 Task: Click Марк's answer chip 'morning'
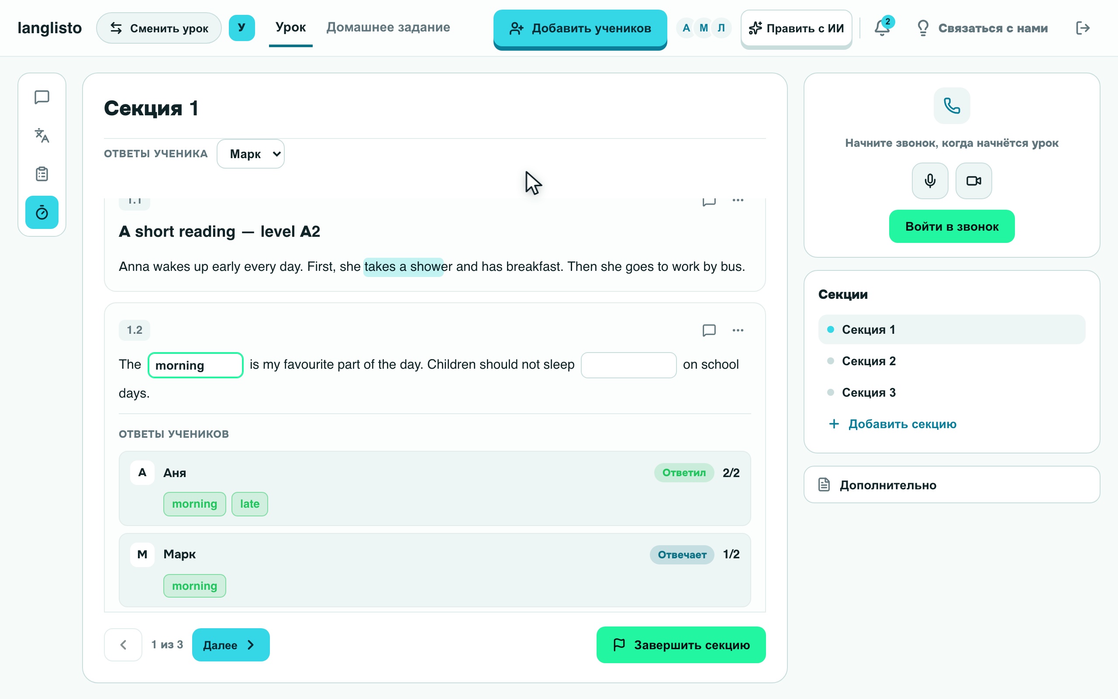click(x=194, y=586)
